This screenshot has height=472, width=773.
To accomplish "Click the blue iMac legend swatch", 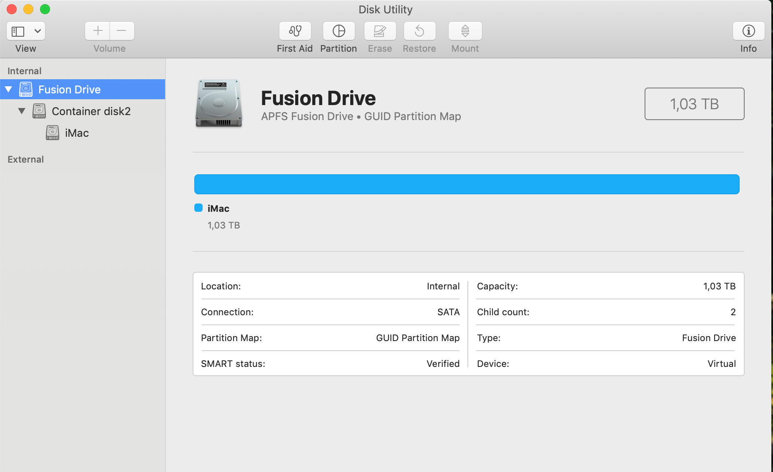I will pos(198,208).
